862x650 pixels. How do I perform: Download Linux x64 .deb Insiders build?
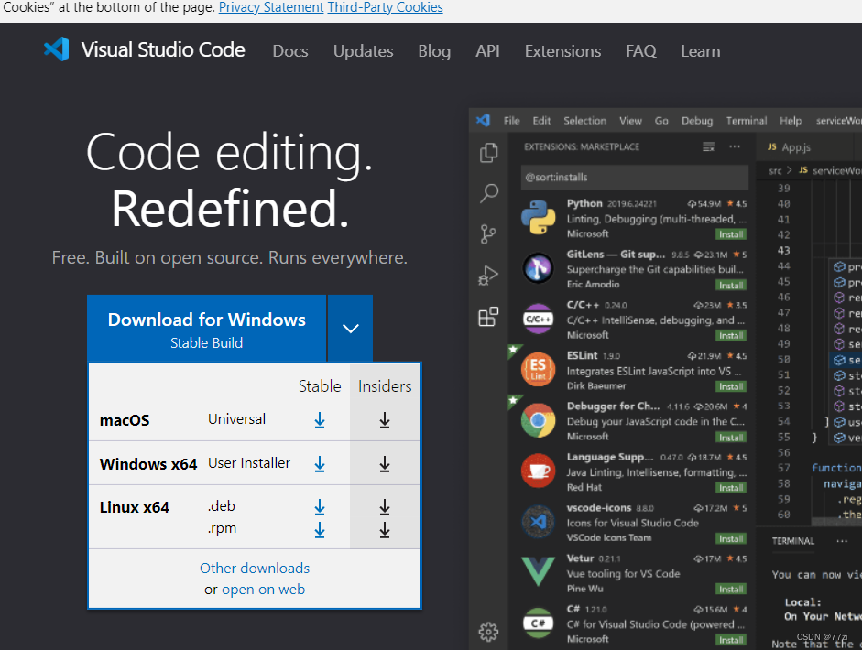385,507
